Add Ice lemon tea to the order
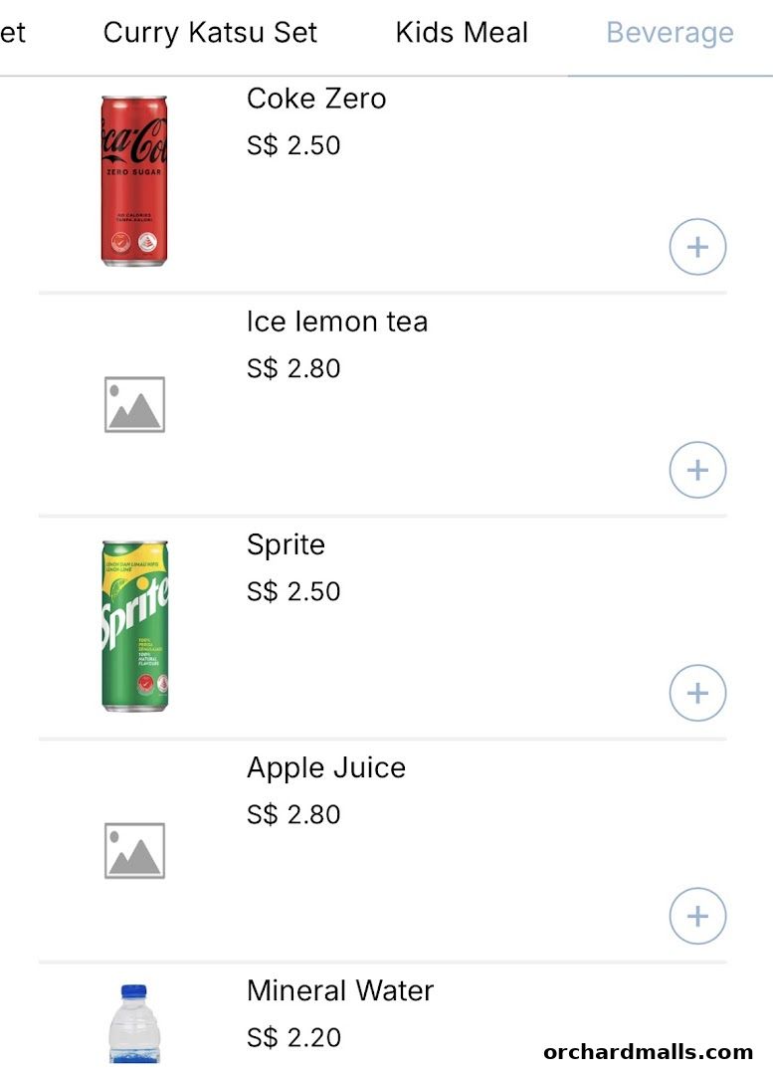Viewport: 773px width, 1075px height. pyautogui.click(x=697, y=470)
